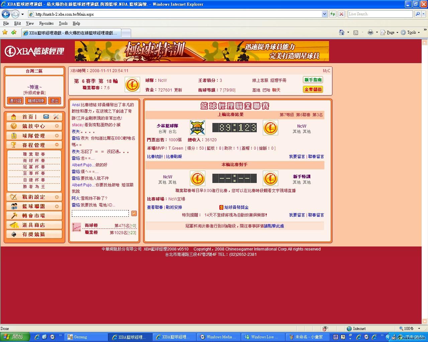Open the 新手指南 beginner guide button
428x342 pixels.
pyautogui.click(x=313, y=80)
